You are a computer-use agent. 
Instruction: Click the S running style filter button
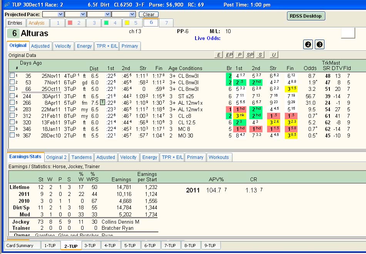(x=260, y=55)
